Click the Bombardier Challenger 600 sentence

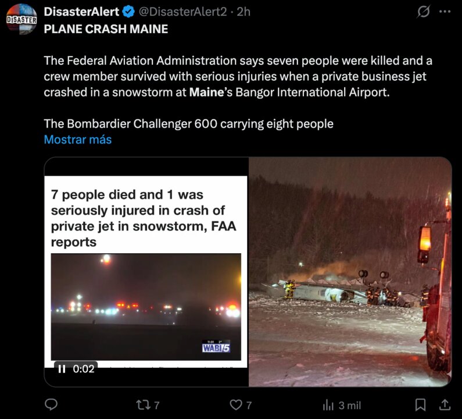coord(188,123)
